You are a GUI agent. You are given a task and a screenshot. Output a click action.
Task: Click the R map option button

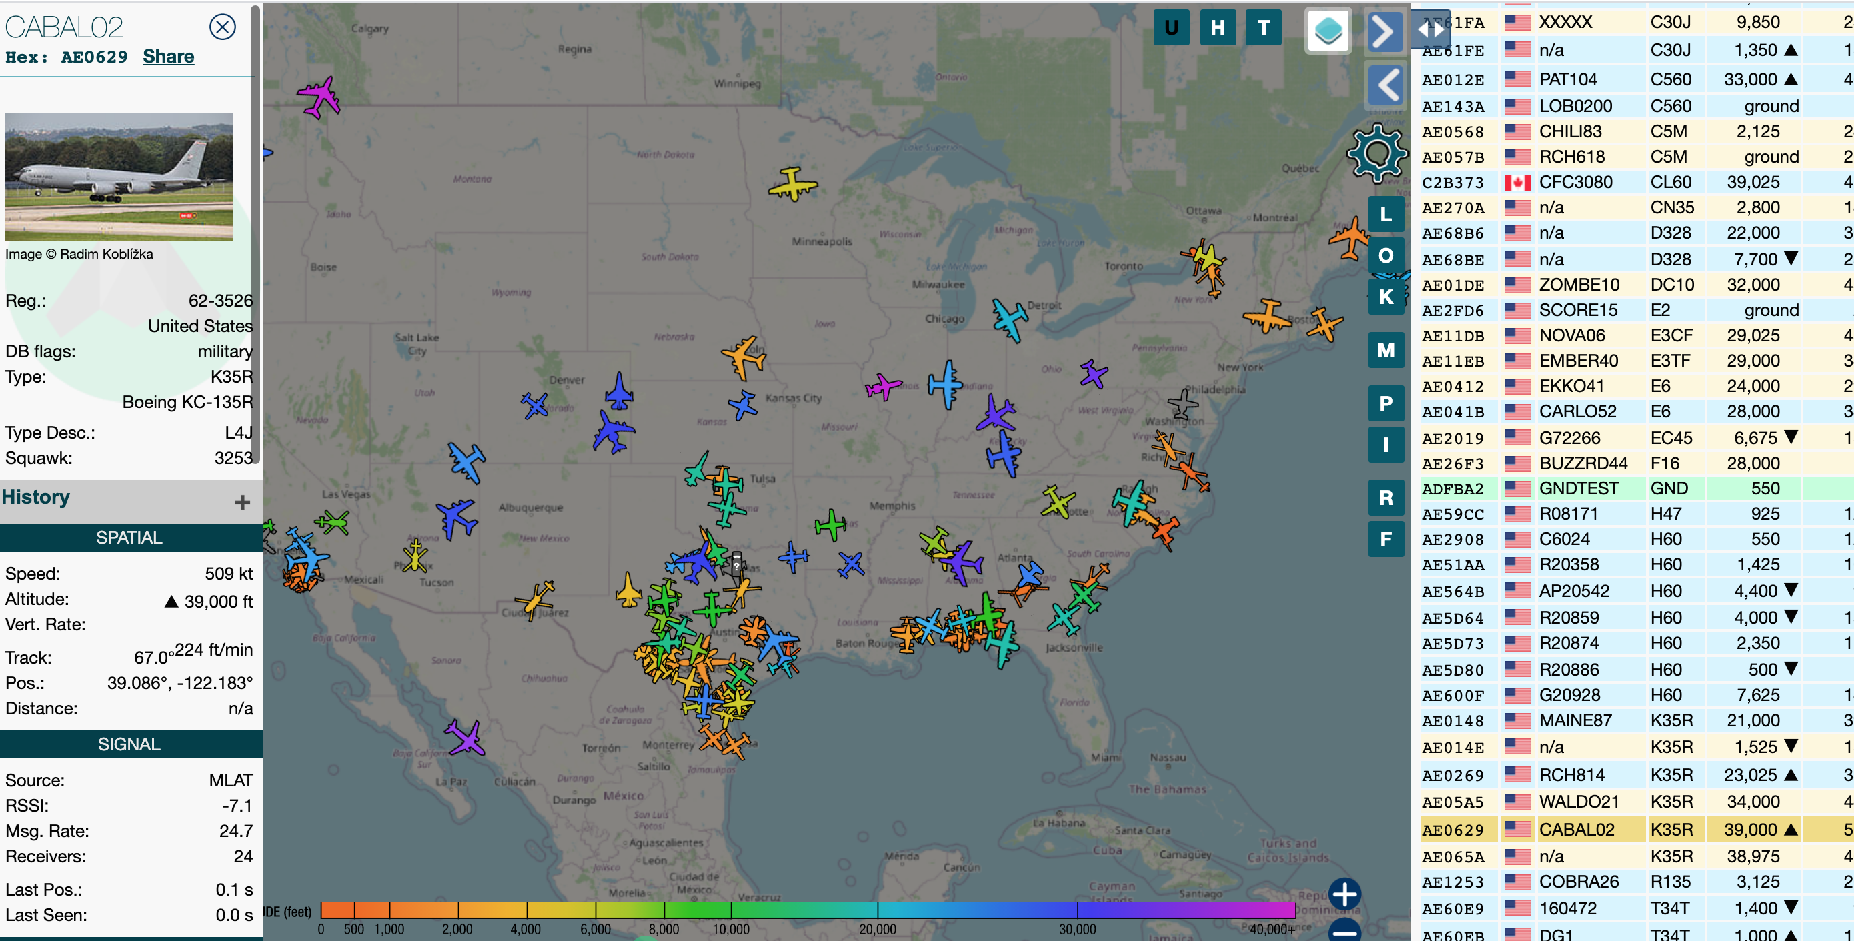[1385, 498]
